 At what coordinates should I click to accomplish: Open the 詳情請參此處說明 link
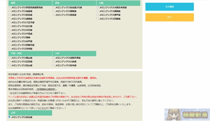tap(46, 89)
